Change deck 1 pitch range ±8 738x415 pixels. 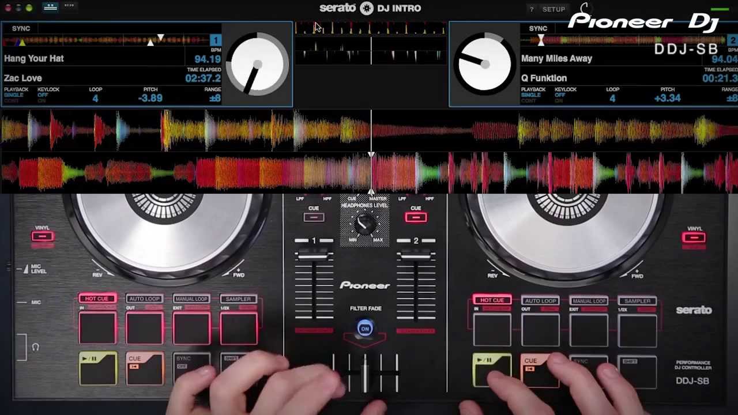(214, 99)
